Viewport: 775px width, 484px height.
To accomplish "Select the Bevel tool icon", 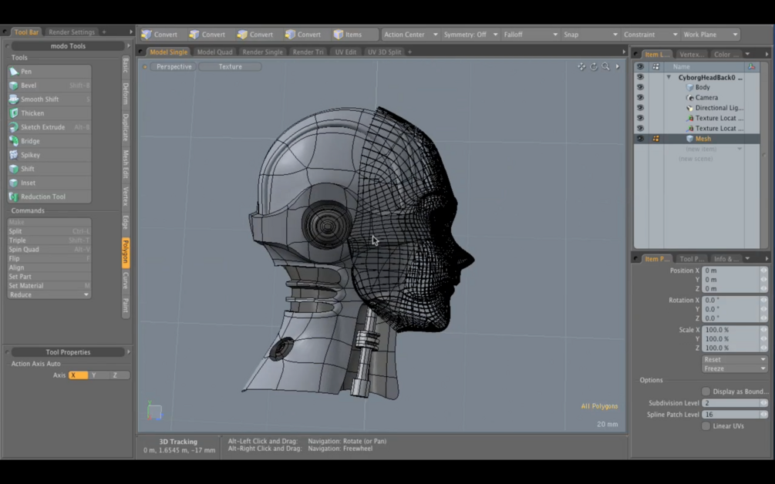I will click(x=14, y=86).
